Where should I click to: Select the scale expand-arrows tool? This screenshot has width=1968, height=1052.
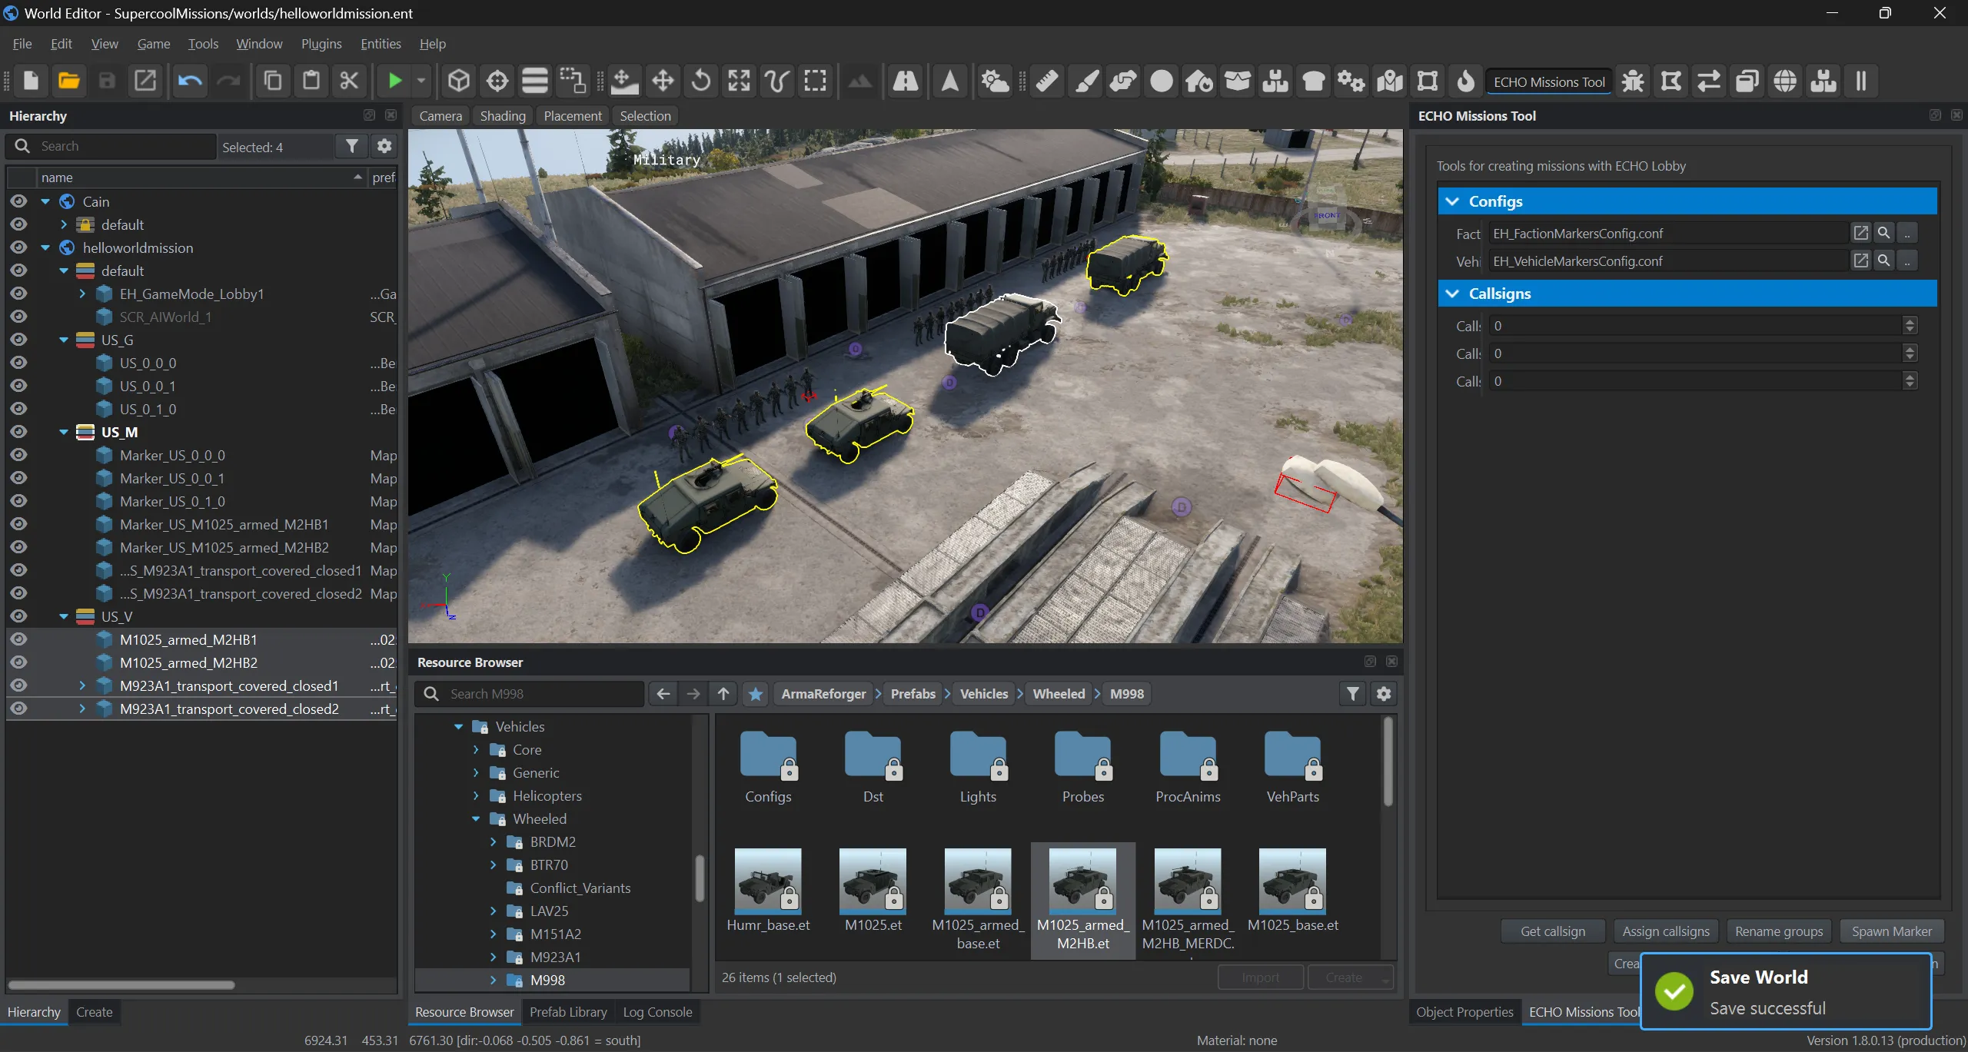point(740,81)
